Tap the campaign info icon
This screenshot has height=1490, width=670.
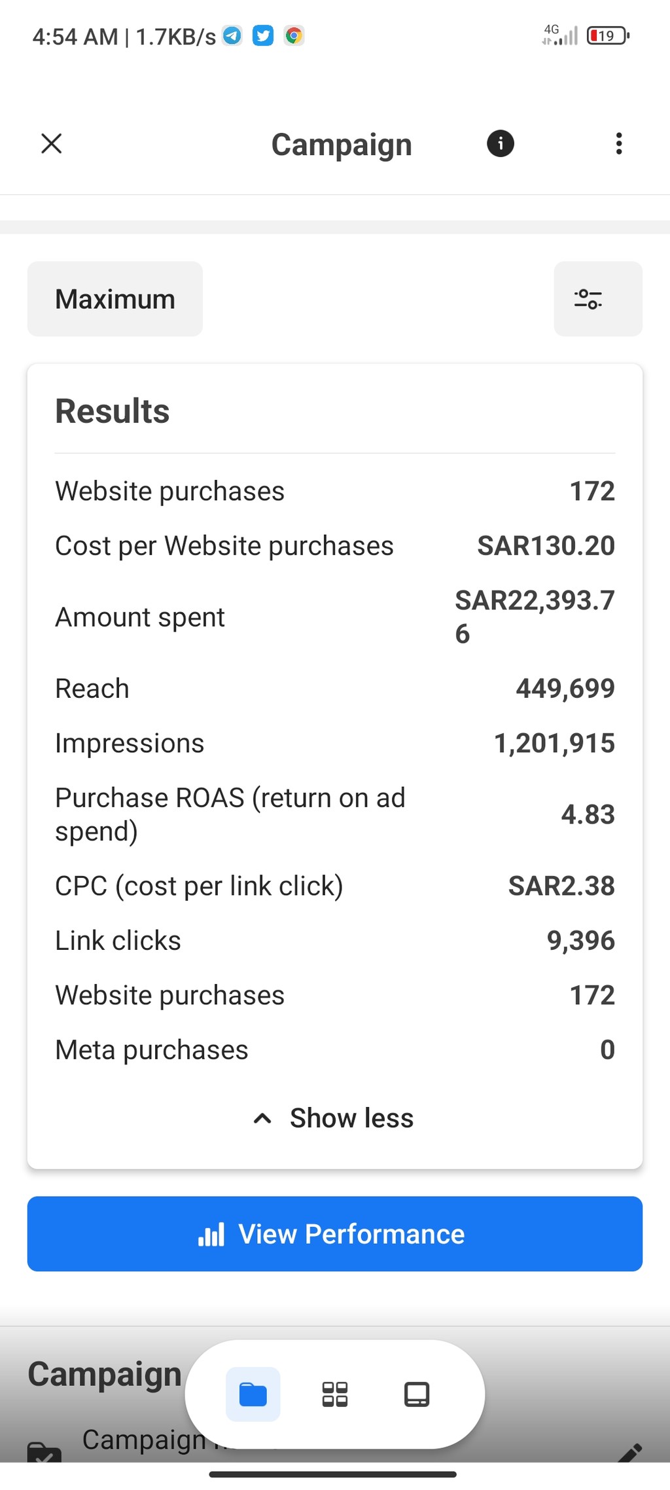501,143
